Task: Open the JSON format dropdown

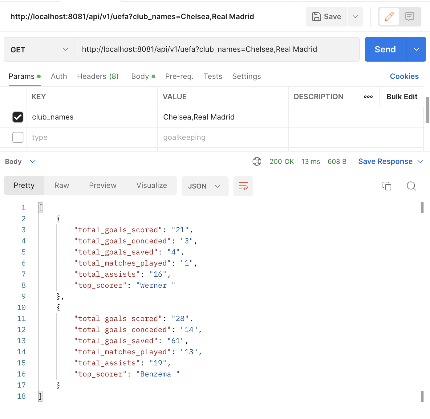Action: (x=205, y=186)
